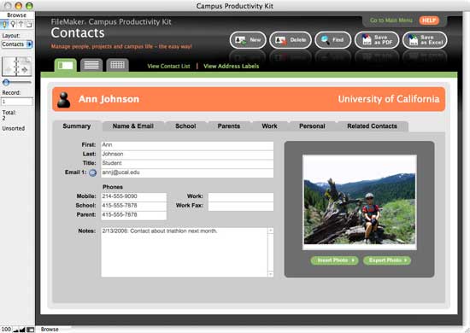Click the Notes scrollbar down arrow
The height and width of the screenshot is (333, 470).
271,274
